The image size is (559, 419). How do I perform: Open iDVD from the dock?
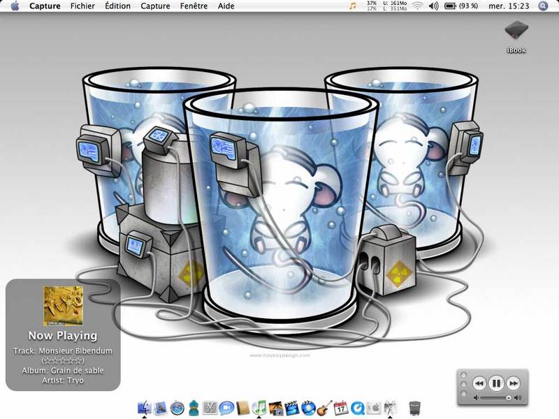308,408
